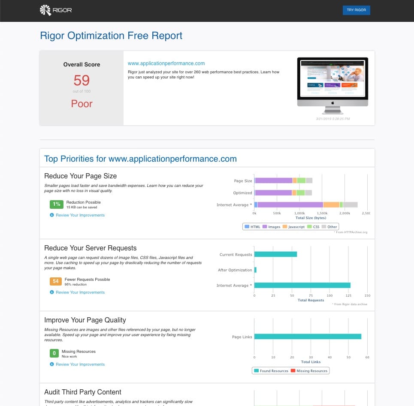The image size is (414, 406).
Task: Click the Reduce Your Page Size heading
Action: pyautogui.click(x=81, y=176)
